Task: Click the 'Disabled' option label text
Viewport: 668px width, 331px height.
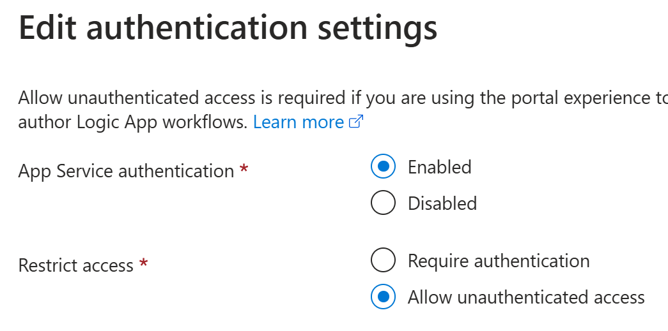Action: tap(442, 203)
